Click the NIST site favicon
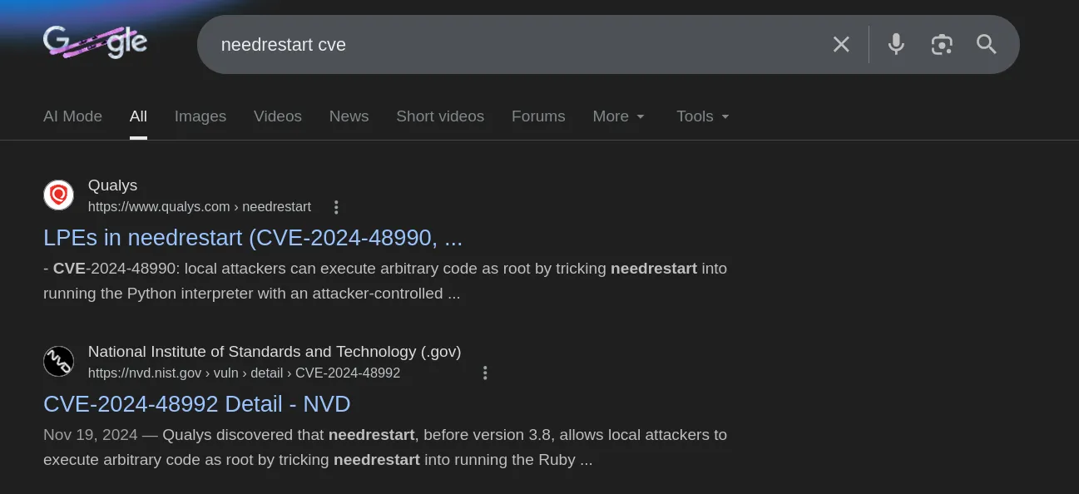The height and width of the screenshot is (494, 1079). click(58, 362)
